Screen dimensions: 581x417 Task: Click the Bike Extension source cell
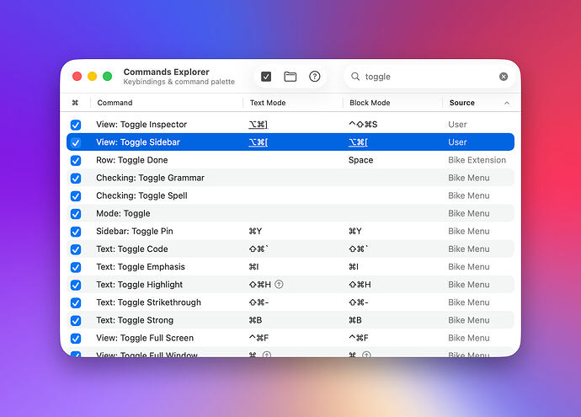click(x=477, y=160)
